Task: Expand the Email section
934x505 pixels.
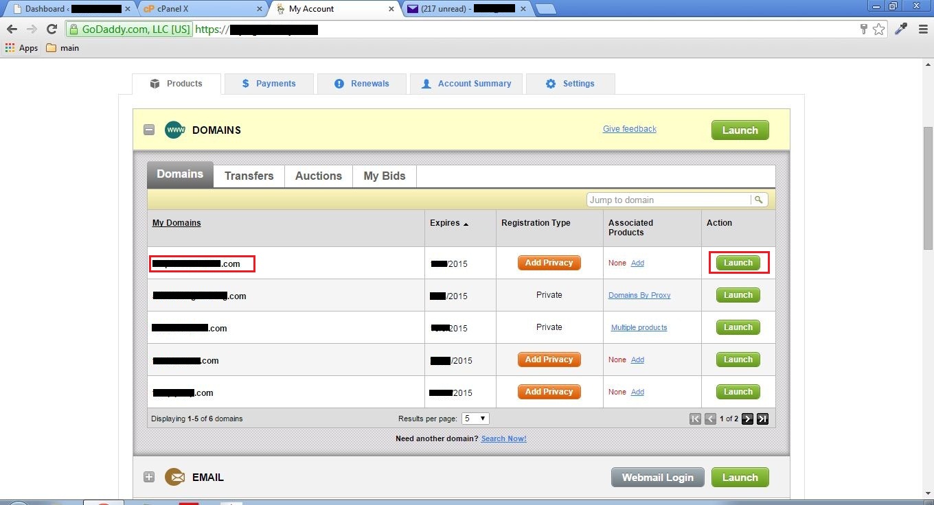Action: tap(149, 477)
